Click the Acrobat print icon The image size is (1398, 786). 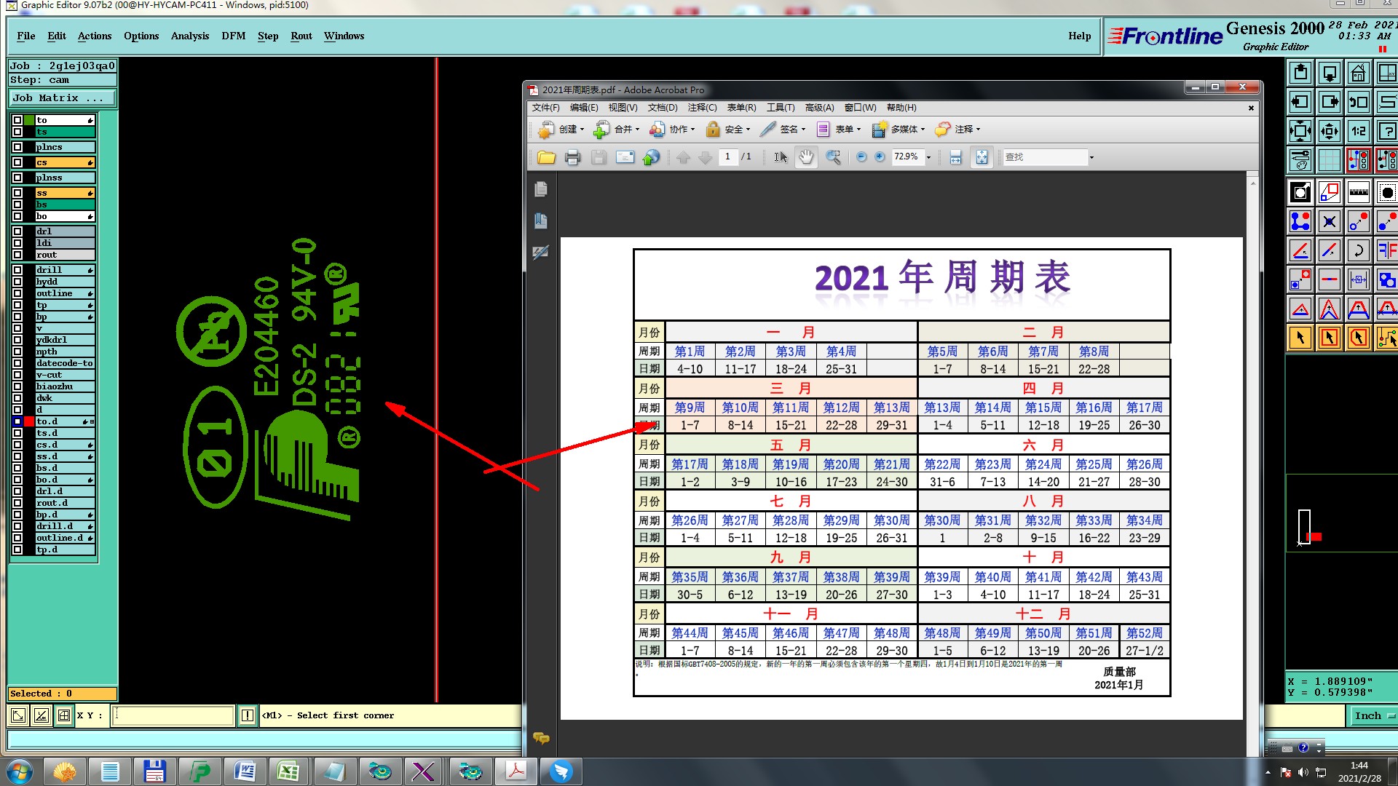pyautogui.click(x=572, y=157)
